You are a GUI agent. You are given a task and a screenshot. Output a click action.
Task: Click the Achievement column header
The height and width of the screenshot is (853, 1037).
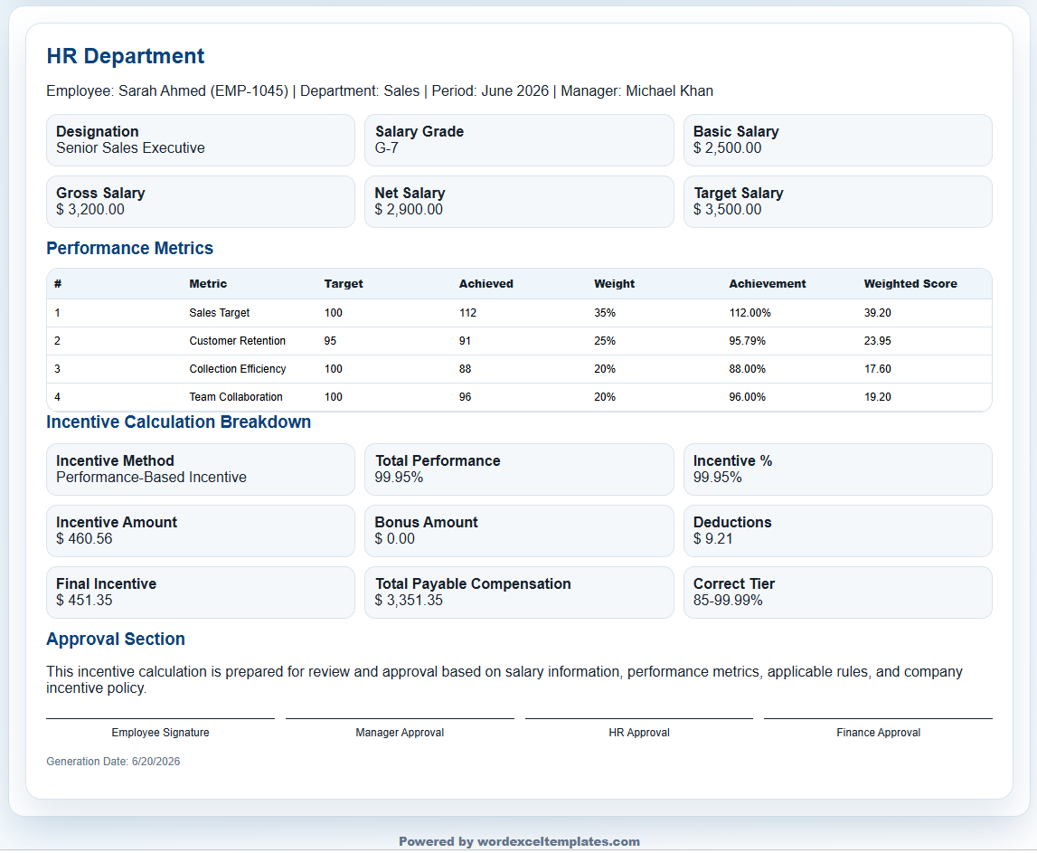pyautogui.click(x=768, y=284)
